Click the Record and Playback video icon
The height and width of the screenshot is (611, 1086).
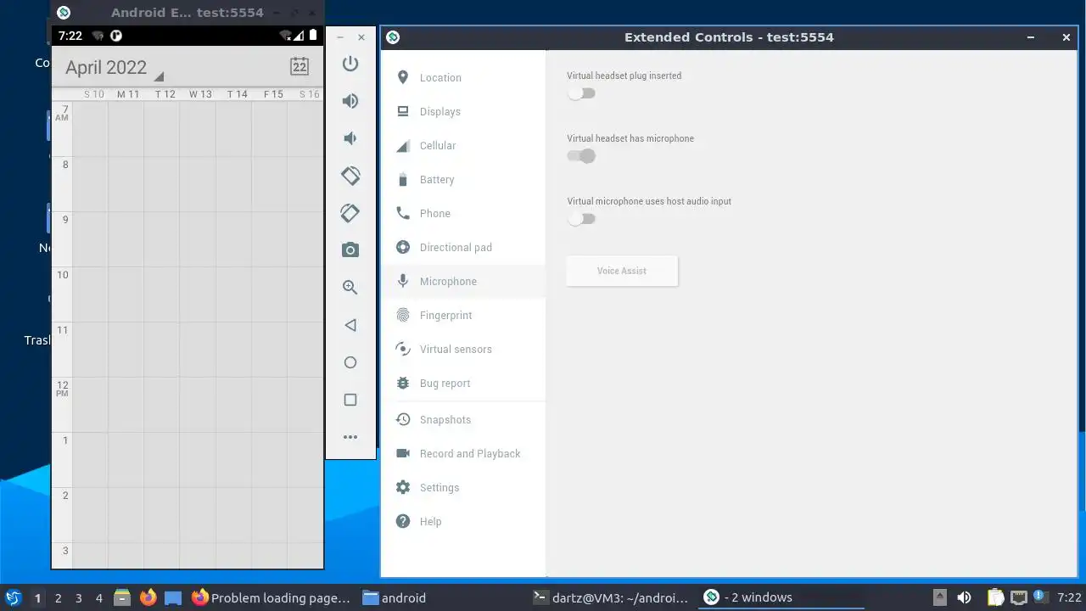tap(403, 453)
